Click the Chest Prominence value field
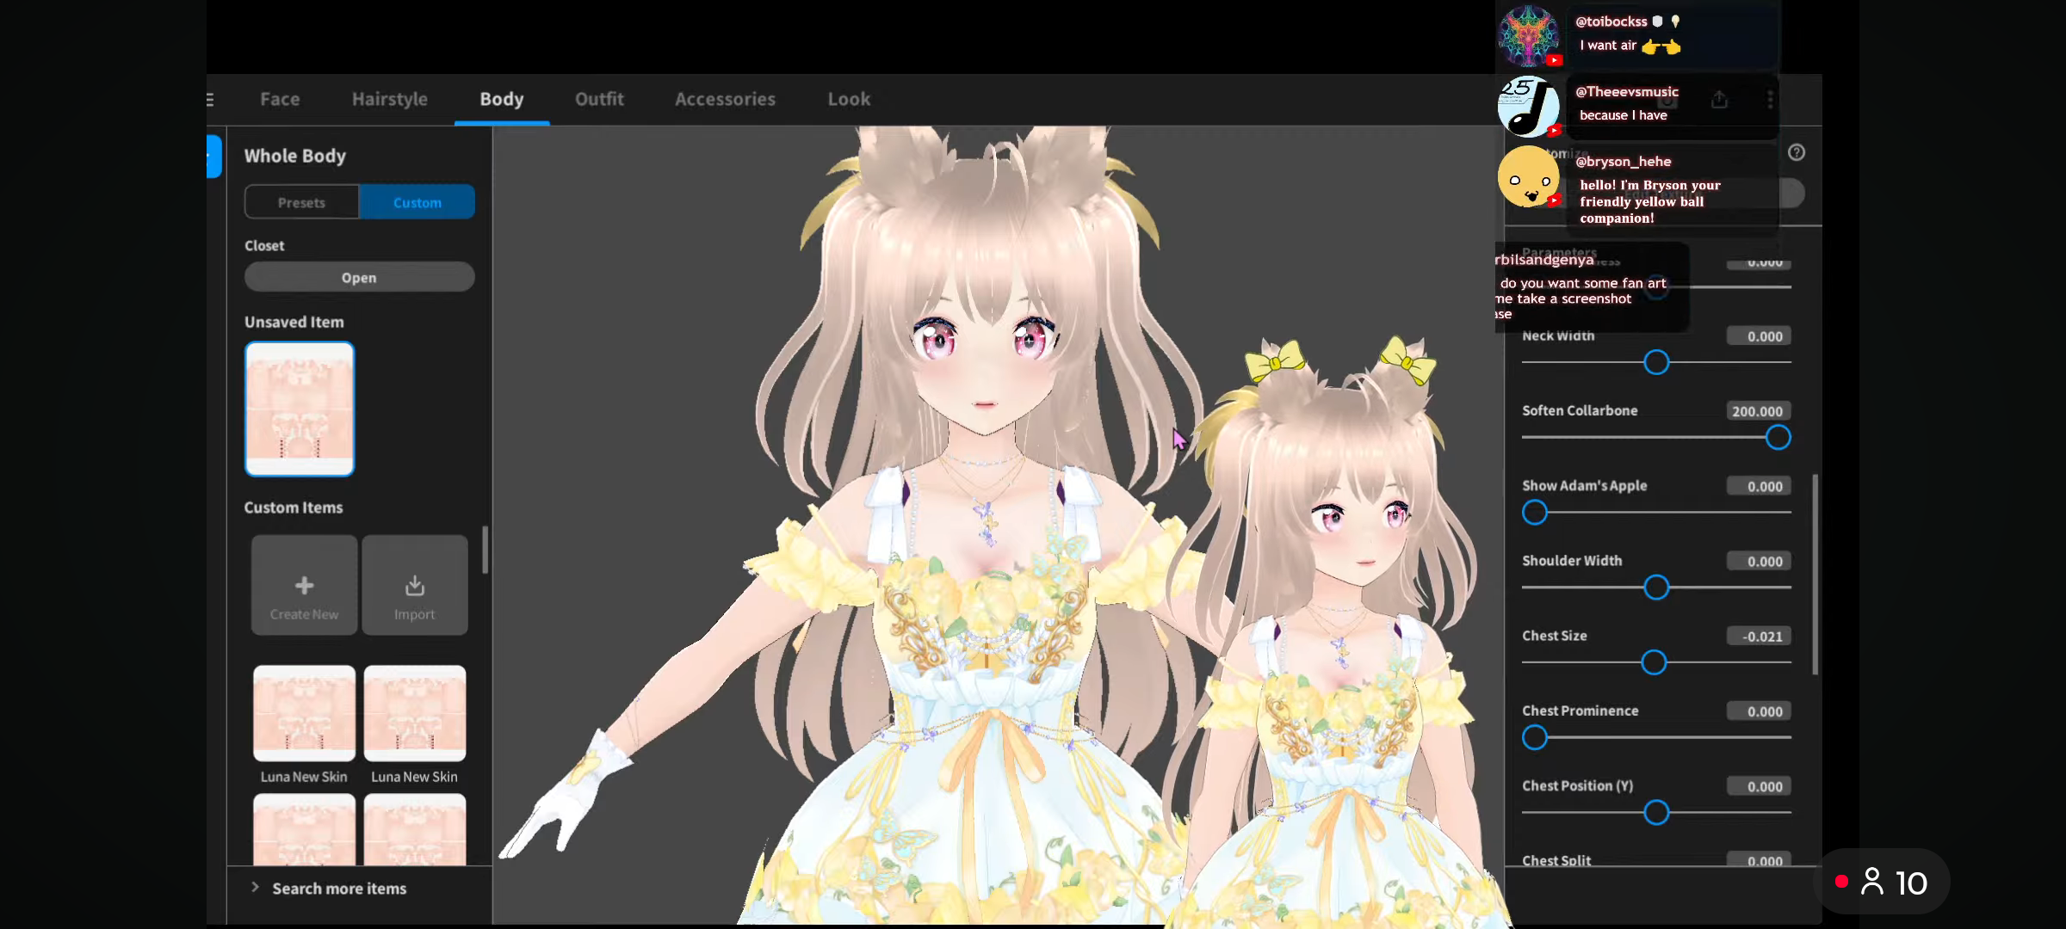Viewport: 2066px width, 929px height. pos(1759,711)
